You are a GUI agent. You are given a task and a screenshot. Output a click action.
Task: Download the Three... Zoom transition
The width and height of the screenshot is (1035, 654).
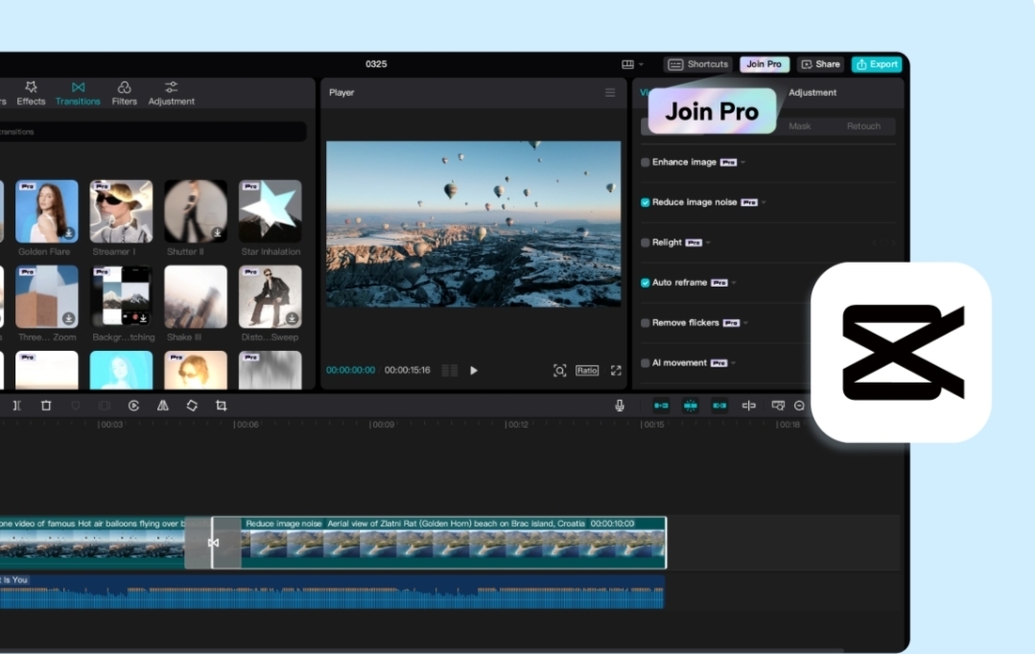point(69,318)
